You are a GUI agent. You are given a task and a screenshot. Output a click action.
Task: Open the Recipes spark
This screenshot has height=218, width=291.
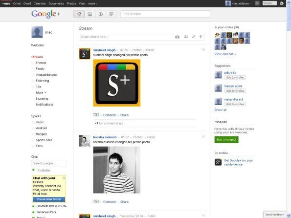point(41,134)
